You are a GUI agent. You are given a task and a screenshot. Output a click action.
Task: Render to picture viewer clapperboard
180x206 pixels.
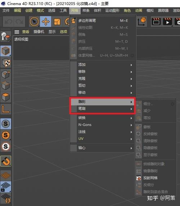[x=167, y=22]
